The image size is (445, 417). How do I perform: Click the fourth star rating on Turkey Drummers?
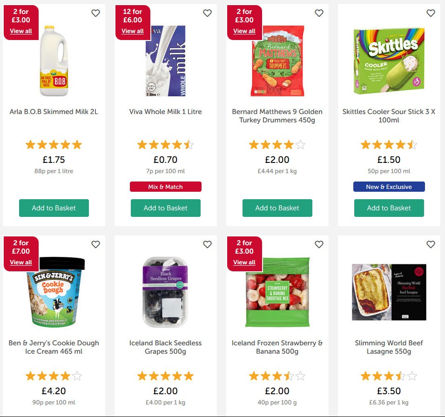290,145
